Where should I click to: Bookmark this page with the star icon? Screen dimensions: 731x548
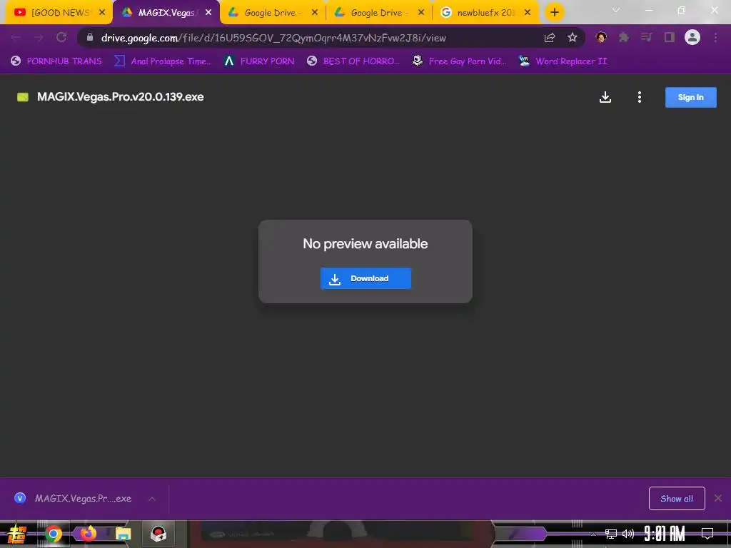pyautogui.click(x=573, y=37)
